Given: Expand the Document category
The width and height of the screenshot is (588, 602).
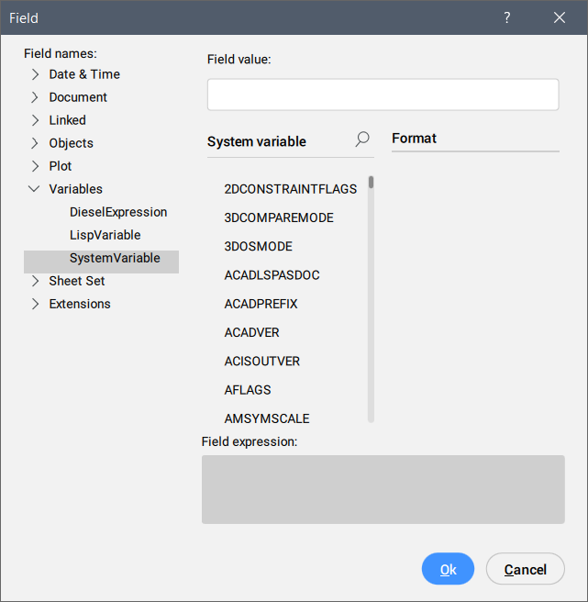Looking at the screenshot, I should point(35,97).
